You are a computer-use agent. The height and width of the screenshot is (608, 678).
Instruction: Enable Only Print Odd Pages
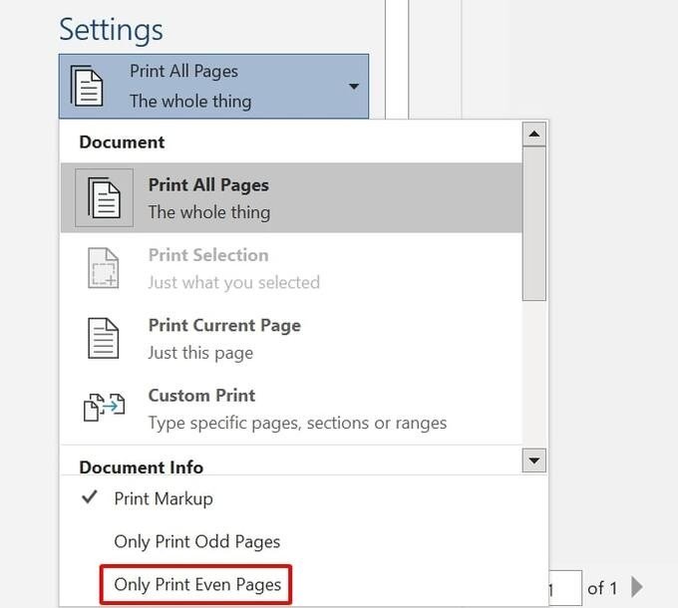click(x=196, y=541)
